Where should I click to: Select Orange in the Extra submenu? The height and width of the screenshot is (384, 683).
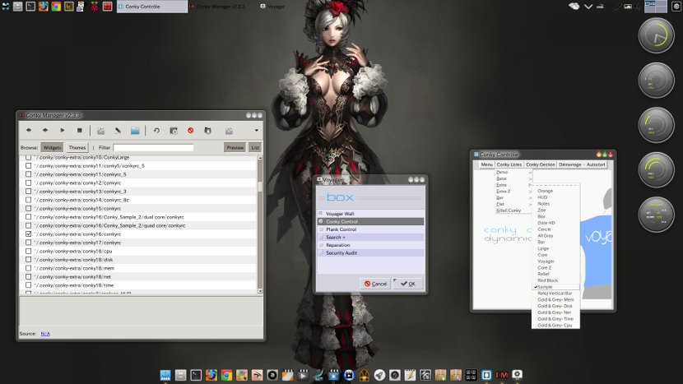point(555,191)
